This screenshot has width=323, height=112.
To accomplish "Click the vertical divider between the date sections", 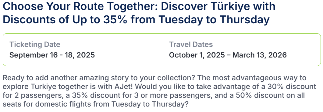I will click(162, 50).
